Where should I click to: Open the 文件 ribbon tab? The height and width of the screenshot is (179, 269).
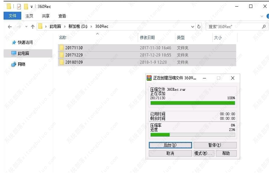(x=12, y=16)
